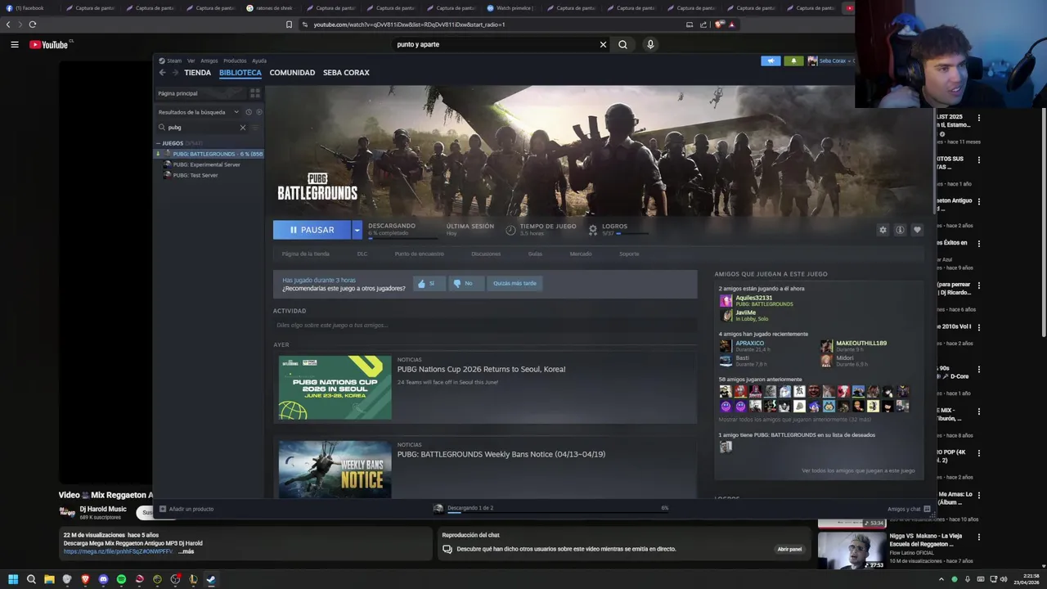Screen dimensions: 1047x589
Task: Open the Ayuda menu
Action: tap(259, 61)
